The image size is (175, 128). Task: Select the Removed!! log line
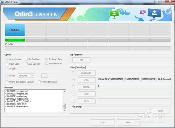click(16, 107)
